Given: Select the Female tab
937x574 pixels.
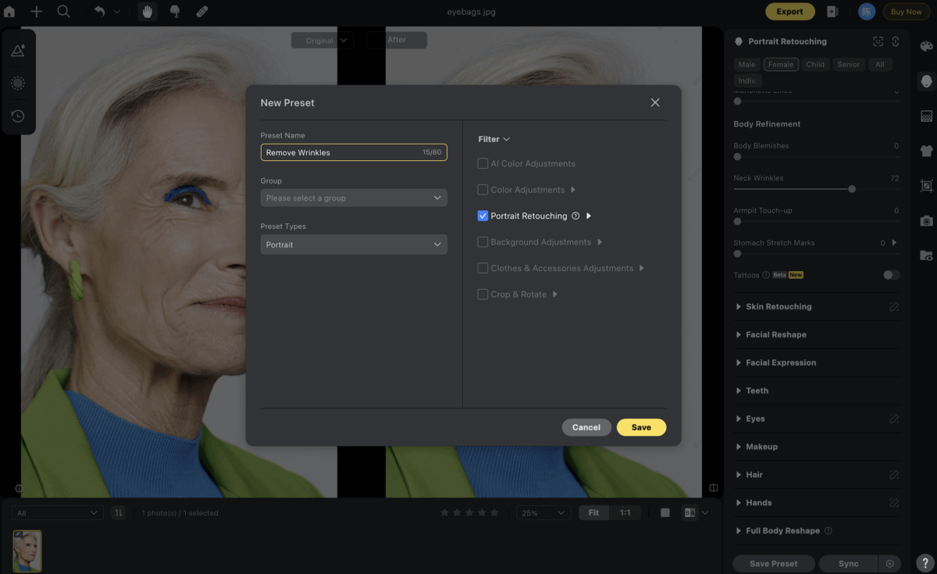Looking at the screenshot, I should tap(781, 65).
